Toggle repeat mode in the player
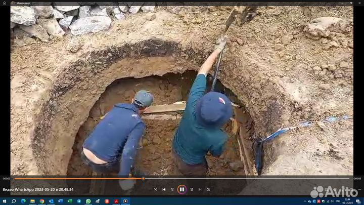The height and width of the screenshot is (205, 364). click(x=208, y=189)
